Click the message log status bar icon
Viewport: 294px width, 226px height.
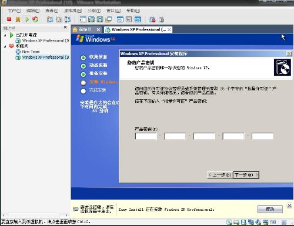tap(283, 222)
